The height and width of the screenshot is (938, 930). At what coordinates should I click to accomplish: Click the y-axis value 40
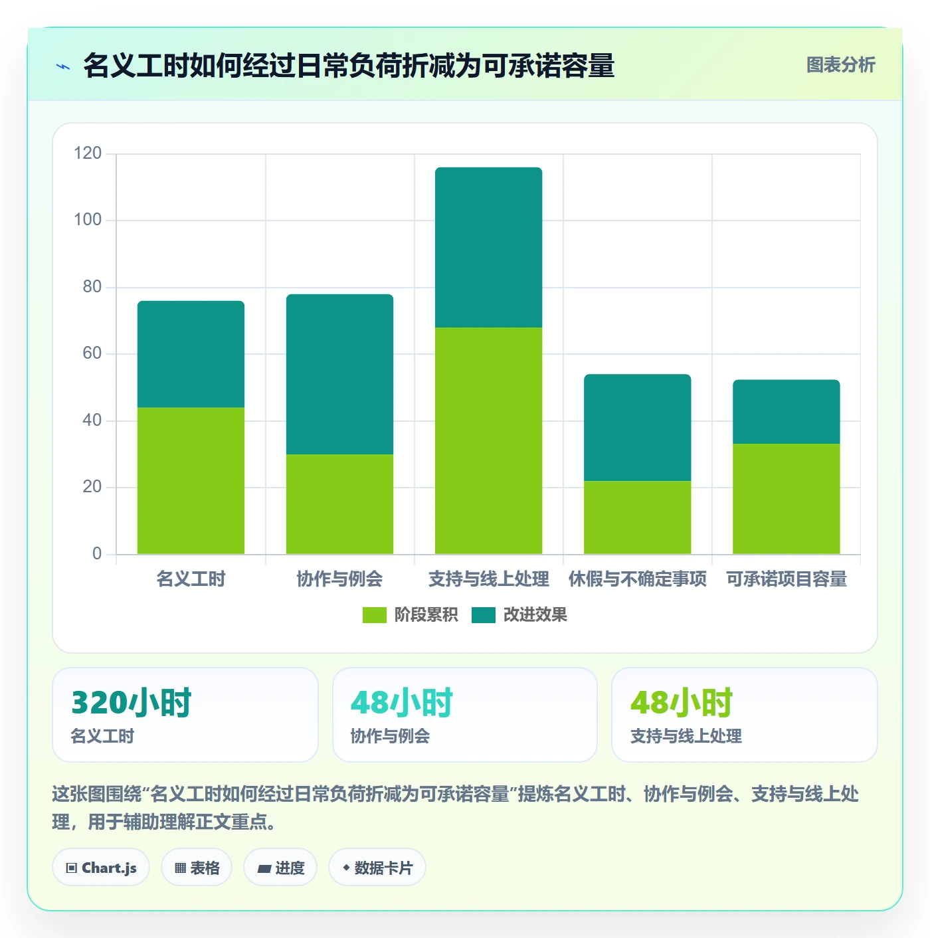click(92, 421)
